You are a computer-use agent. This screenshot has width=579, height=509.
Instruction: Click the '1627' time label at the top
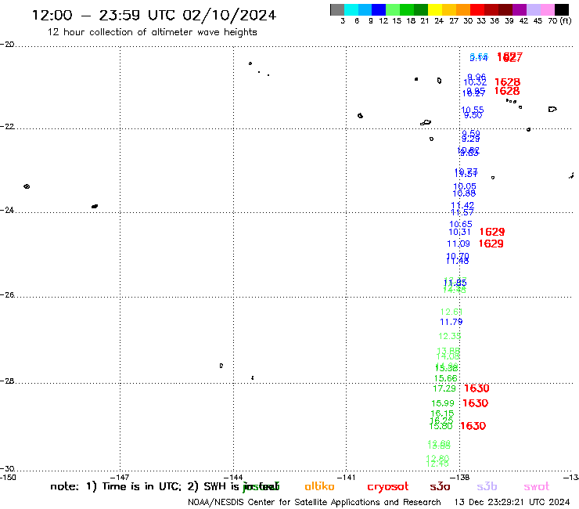point(509,57)
